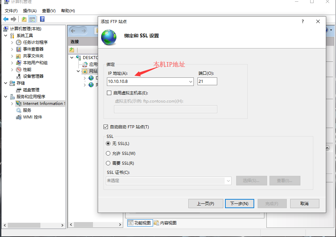Expand the 本地用户和组 tree node
Screen dimensions: 336x237
point(12,63)
